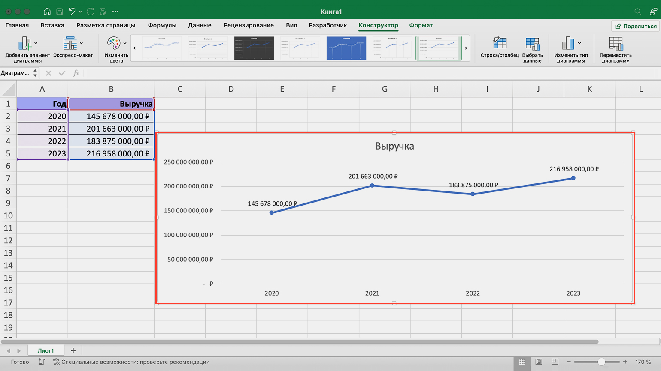This screenshot has width=661, height=371.
Task: Click the Выбрать данные icon
Action: 532,43
